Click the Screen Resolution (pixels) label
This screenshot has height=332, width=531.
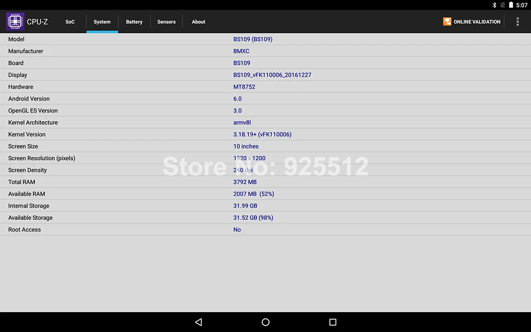[x=41, y=158]
